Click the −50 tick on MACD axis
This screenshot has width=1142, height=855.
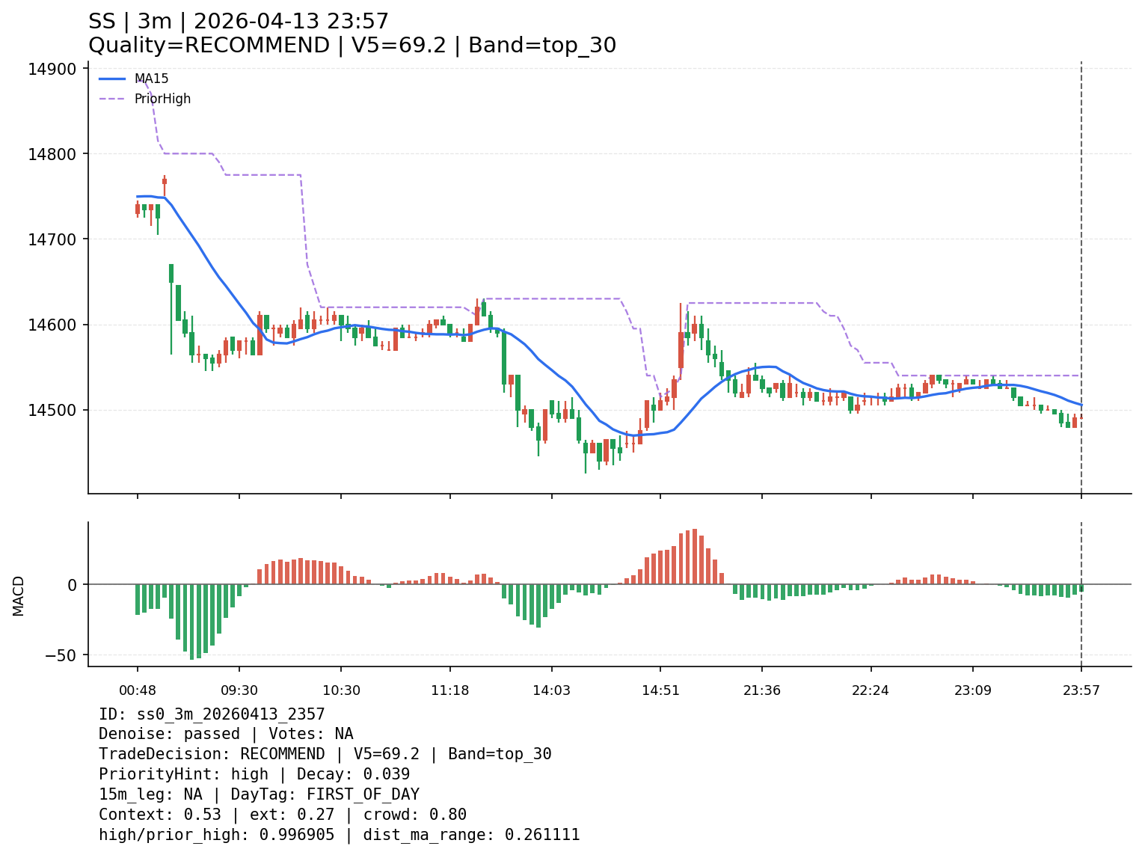pyautogui.click(x=62, y=655)
